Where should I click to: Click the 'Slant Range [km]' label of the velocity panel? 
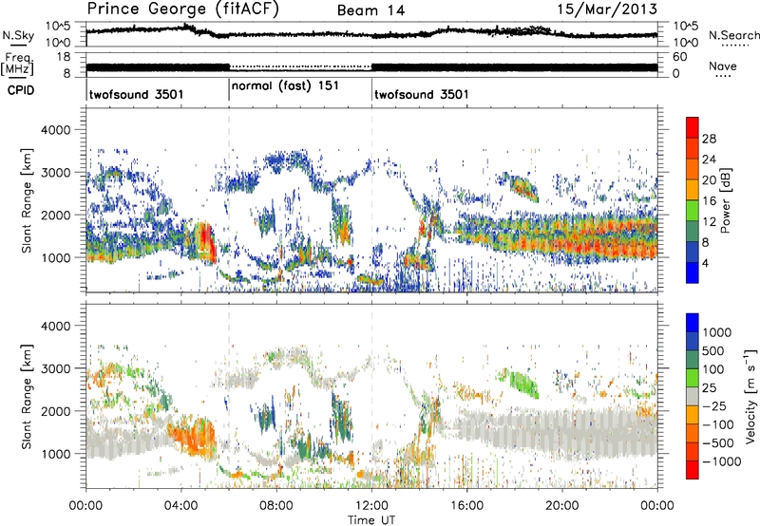click(27, 396)
